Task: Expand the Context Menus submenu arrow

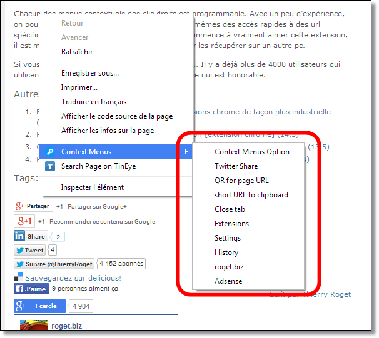Action: click(x=186, y=152)
